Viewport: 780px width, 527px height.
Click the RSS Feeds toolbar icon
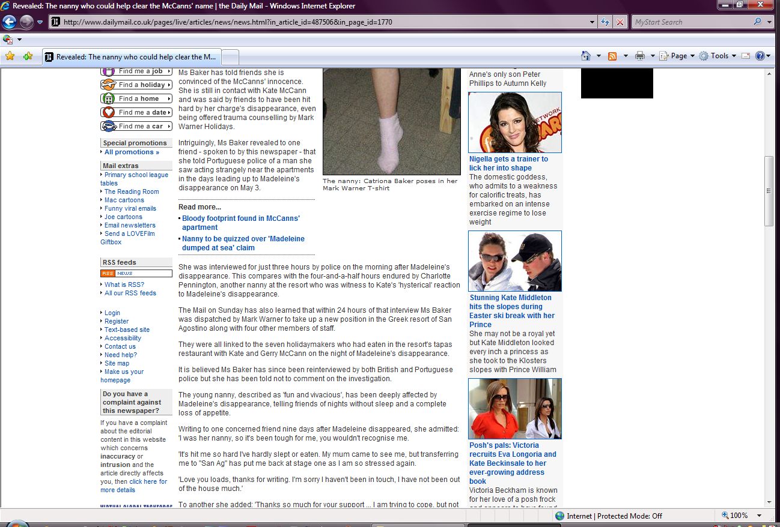click(612, 56)
